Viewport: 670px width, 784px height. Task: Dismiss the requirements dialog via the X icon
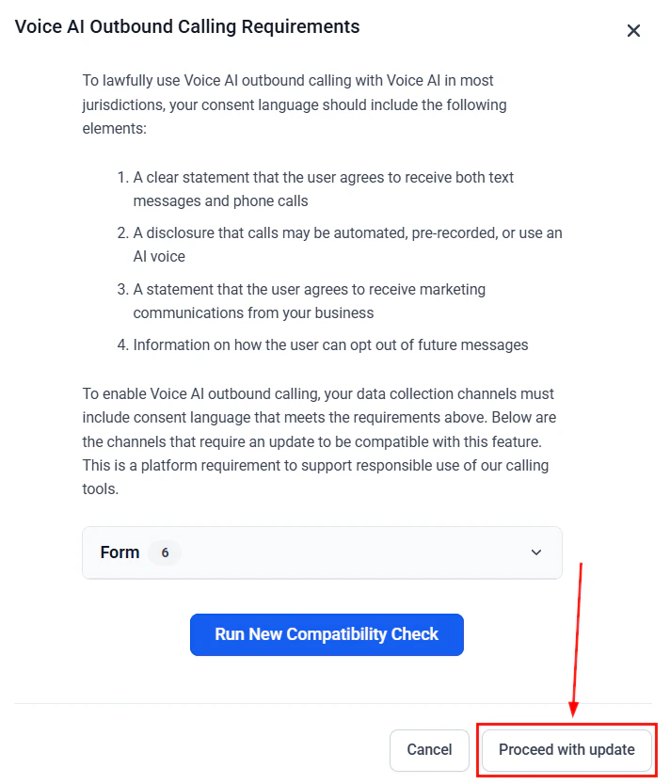click(633, 30)
